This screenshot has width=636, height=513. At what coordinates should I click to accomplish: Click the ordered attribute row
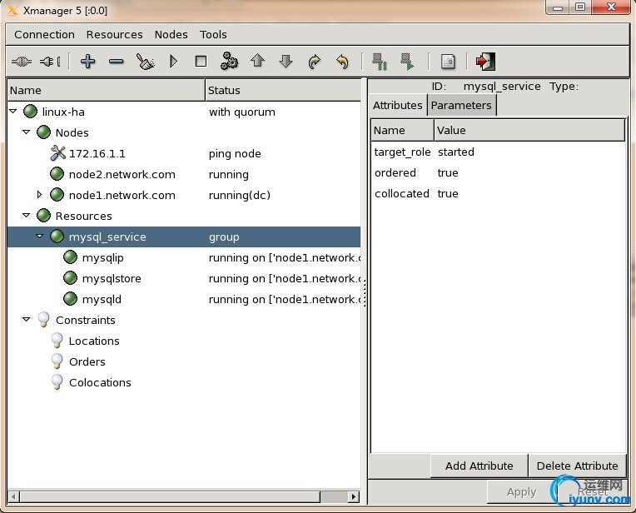[x=499, y=173]
